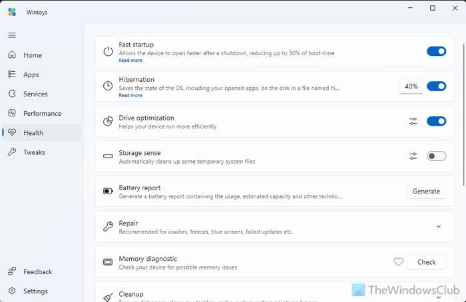Toggle the Drive optimization switch
This screenshot has height=302, width=466.
point(436,121)
